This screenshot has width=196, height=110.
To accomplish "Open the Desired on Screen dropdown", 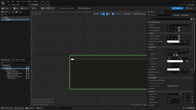I will point(139,14).
